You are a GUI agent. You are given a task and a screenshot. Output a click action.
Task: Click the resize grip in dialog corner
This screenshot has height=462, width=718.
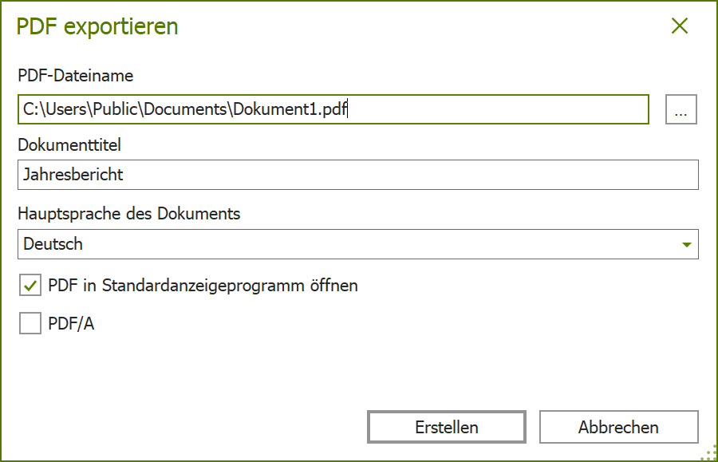(x=709, y=453)
